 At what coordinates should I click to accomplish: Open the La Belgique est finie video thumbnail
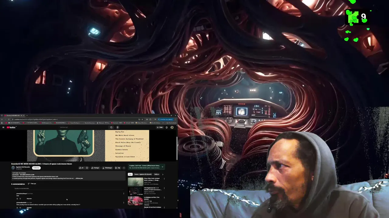point(136,201)
